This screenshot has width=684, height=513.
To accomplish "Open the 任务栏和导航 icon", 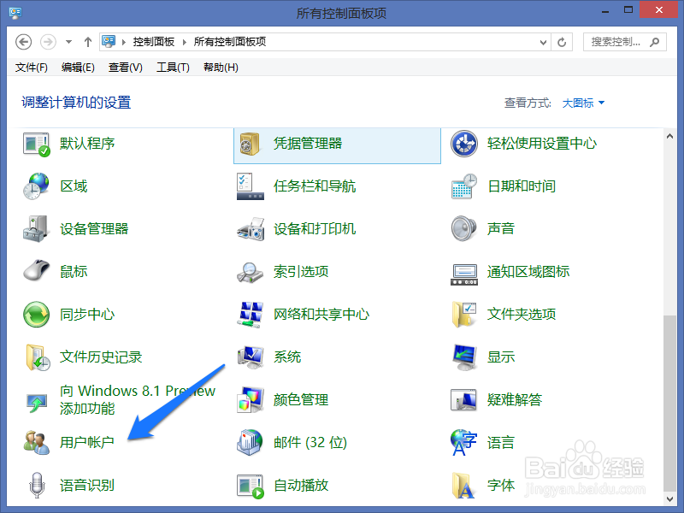I will (x=251, y=186).
